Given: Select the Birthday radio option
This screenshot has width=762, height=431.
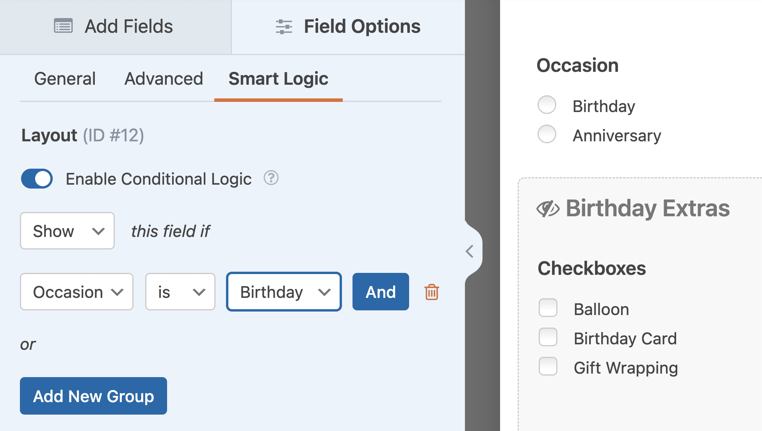Looking at the screenshot, I should click(x=547, y=105).
